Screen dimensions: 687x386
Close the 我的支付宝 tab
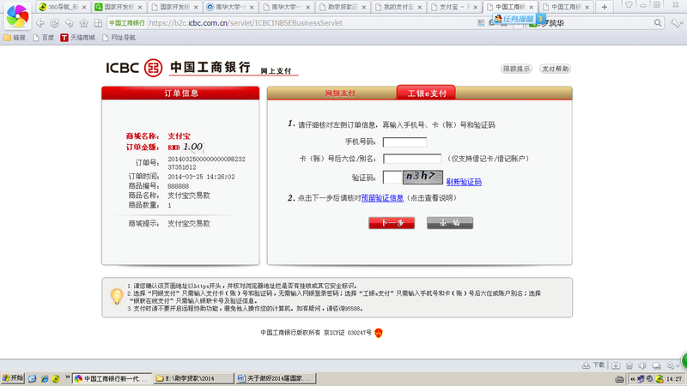[420, 8]
